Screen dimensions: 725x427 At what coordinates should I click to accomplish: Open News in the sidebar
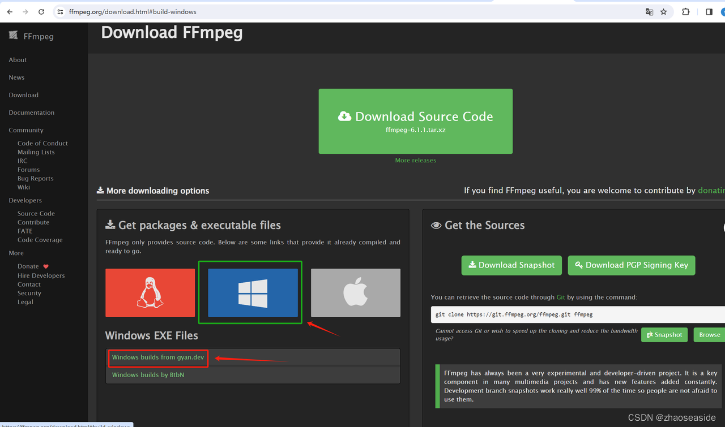[x=16, y=77]
